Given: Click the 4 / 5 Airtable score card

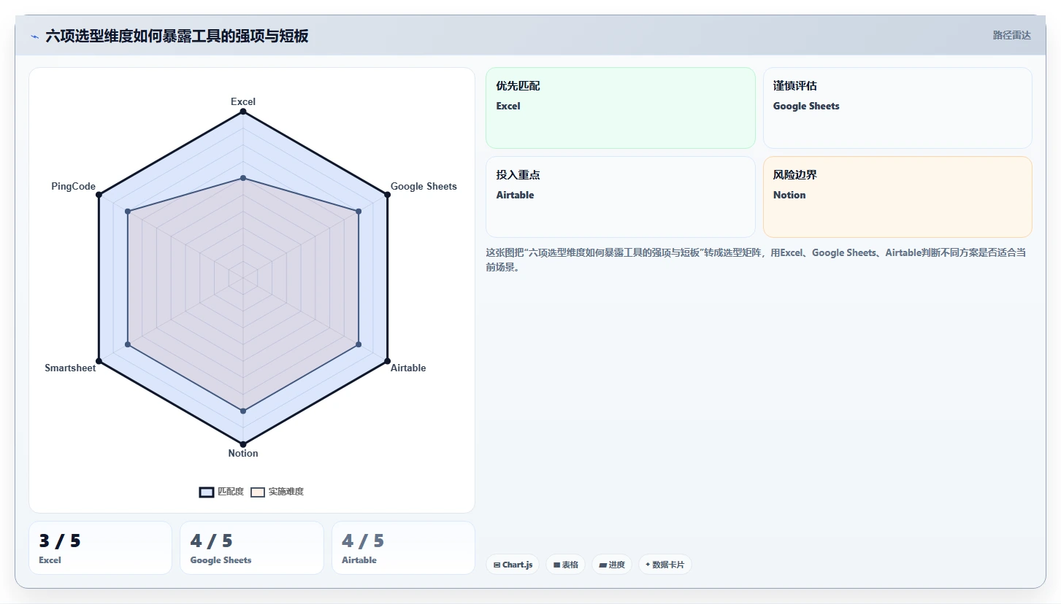Looking at the screenshot, I should (x=403, y=548).
